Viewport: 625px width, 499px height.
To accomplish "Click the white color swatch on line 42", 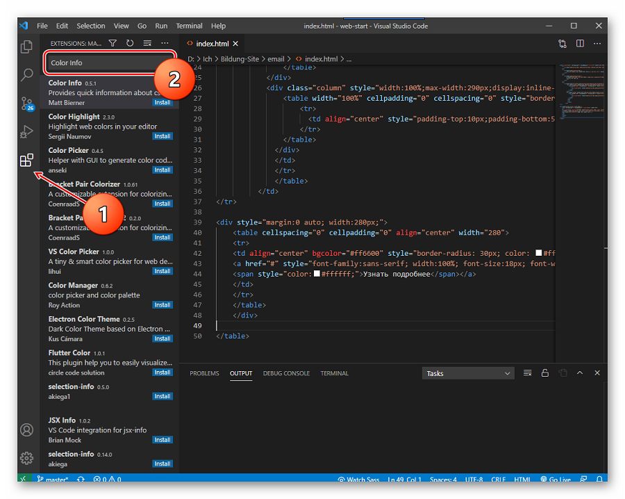I will (538, 253).
